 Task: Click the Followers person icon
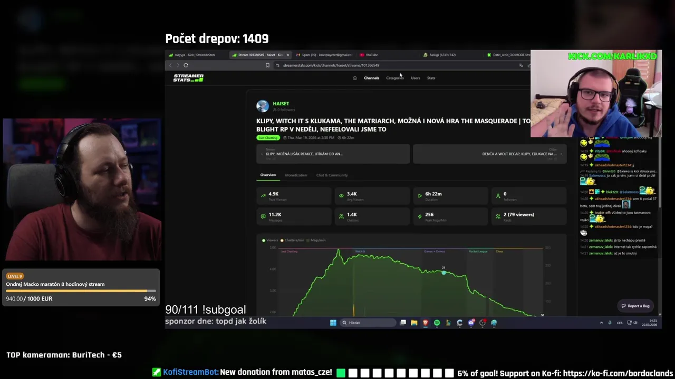click(498, 195)
